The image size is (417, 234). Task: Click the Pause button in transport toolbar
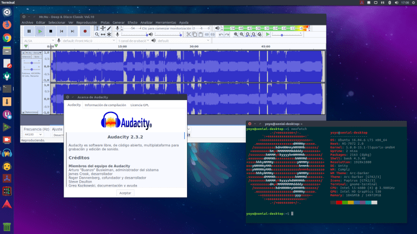28,32
